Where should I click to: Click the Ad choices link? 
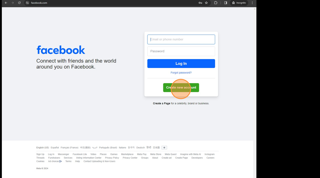(x=55, y=161)
